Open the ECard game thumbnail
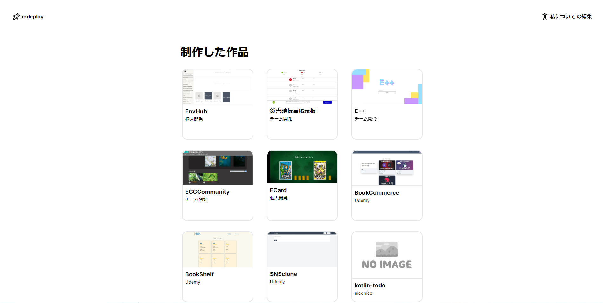The image size is (603, 303). tap(302, 167)
